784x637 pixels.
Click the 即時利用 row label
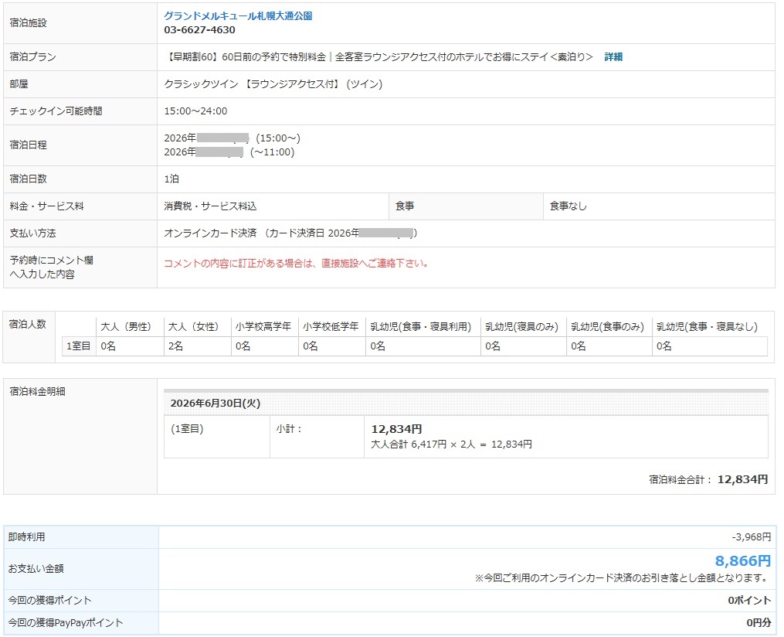(x=26, y=537)
